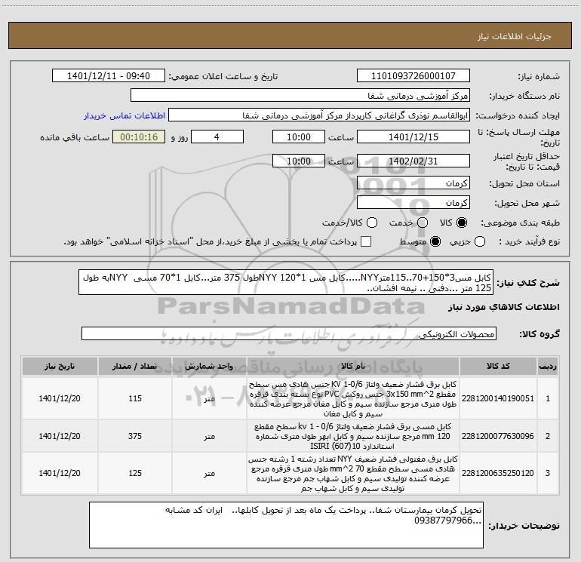Open the اطلاعات تماس خریدار link
Image resolution: width=581 pixels, height=562 pixels.
pos(124,115)
